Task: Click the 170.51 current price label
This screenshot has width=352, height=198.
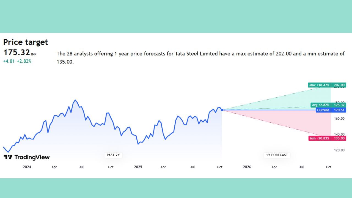Action: (x=339, y=110)
